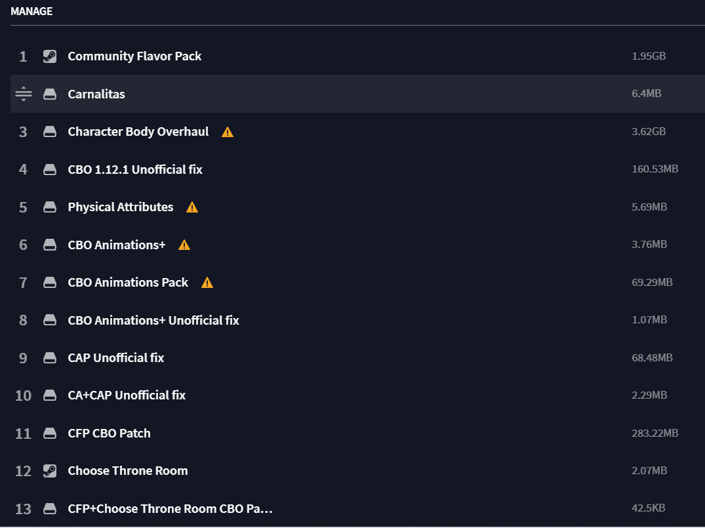
Task: Click the warning triangle next to Character Body Overhaul
Action: click(x=228, y=132)
